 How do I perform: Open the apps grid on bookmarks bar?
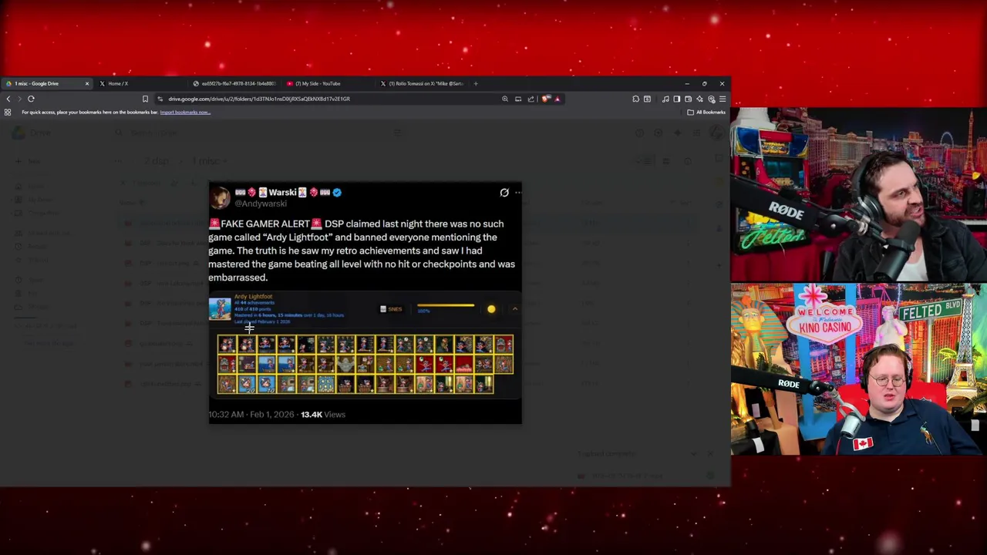[8, 112]
